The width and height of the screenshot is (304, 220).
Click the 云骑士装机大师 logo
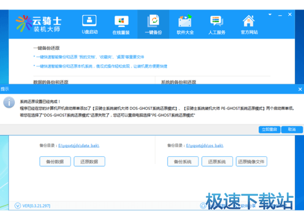click(x=39, y=24)
